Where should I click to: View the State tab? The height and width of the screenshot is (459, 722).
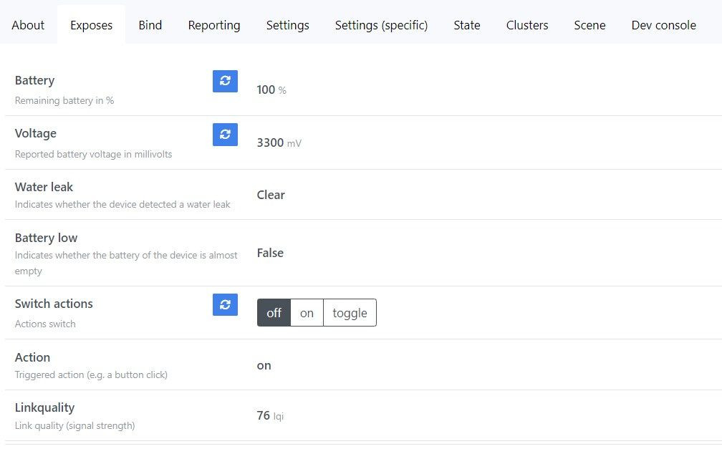tap(467, 25)
